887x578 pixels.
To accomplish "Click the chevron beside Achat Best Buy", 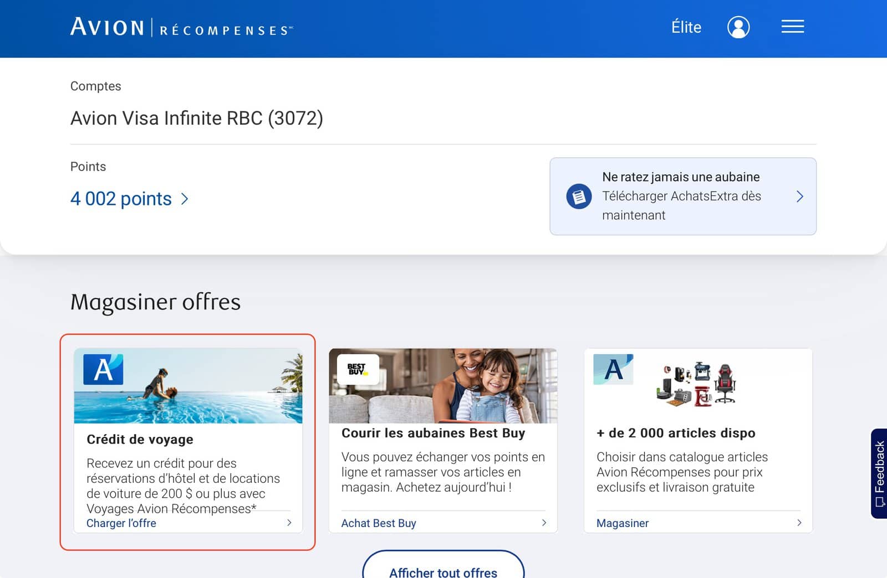I will pos(544,523).
